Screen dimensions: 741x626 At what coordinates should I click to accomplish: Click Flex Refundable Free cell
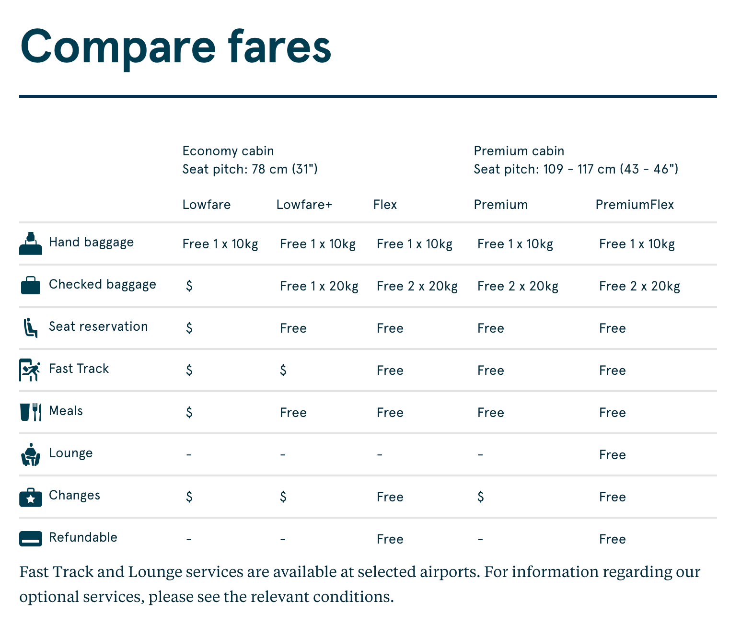[390, 539]
